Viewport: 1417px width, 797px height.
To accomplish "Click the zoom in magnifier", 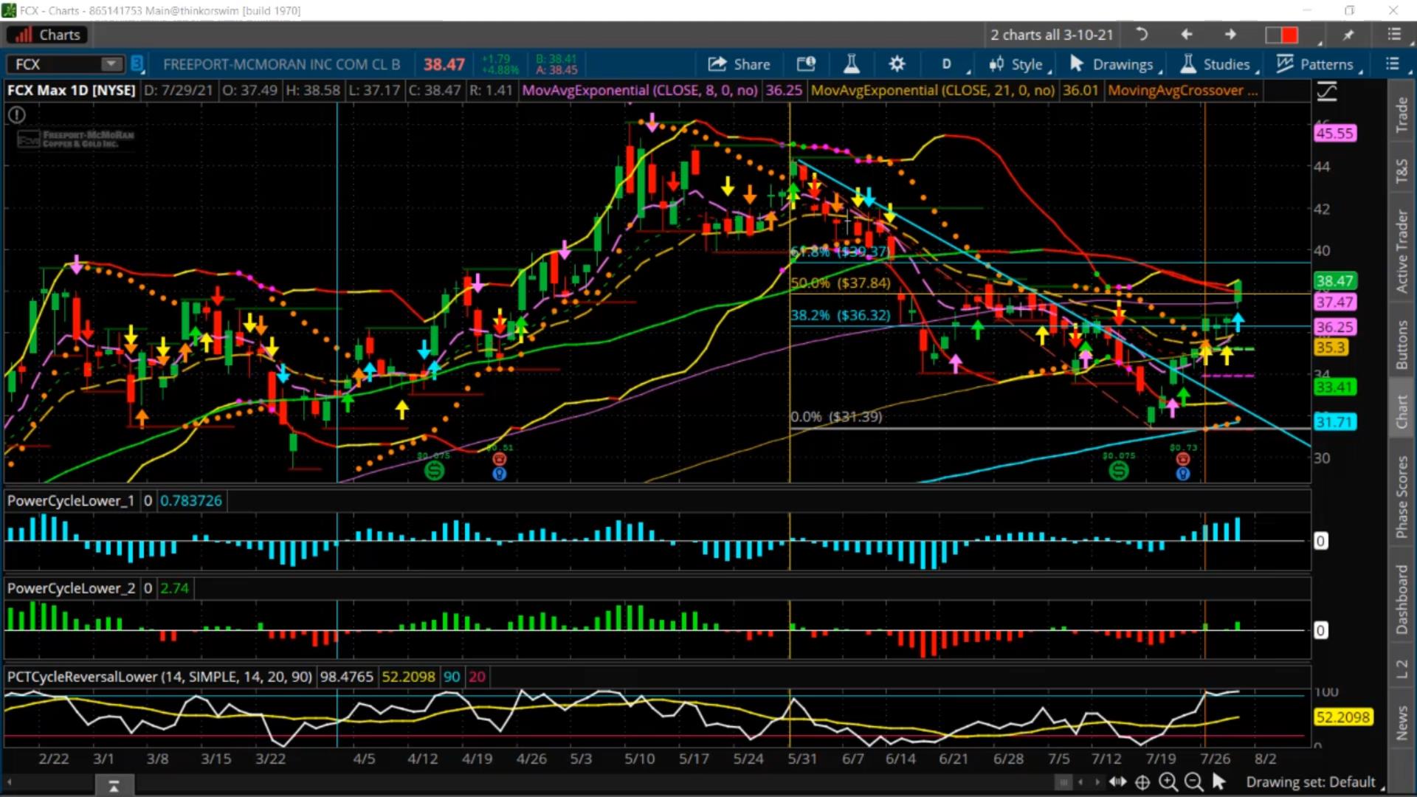I will (1168, 782).
